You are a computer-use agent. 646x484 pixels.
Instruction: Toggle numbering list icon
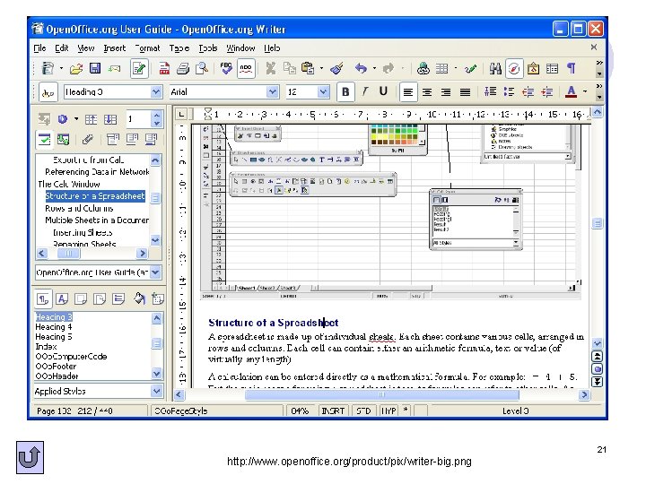point(490,91)
